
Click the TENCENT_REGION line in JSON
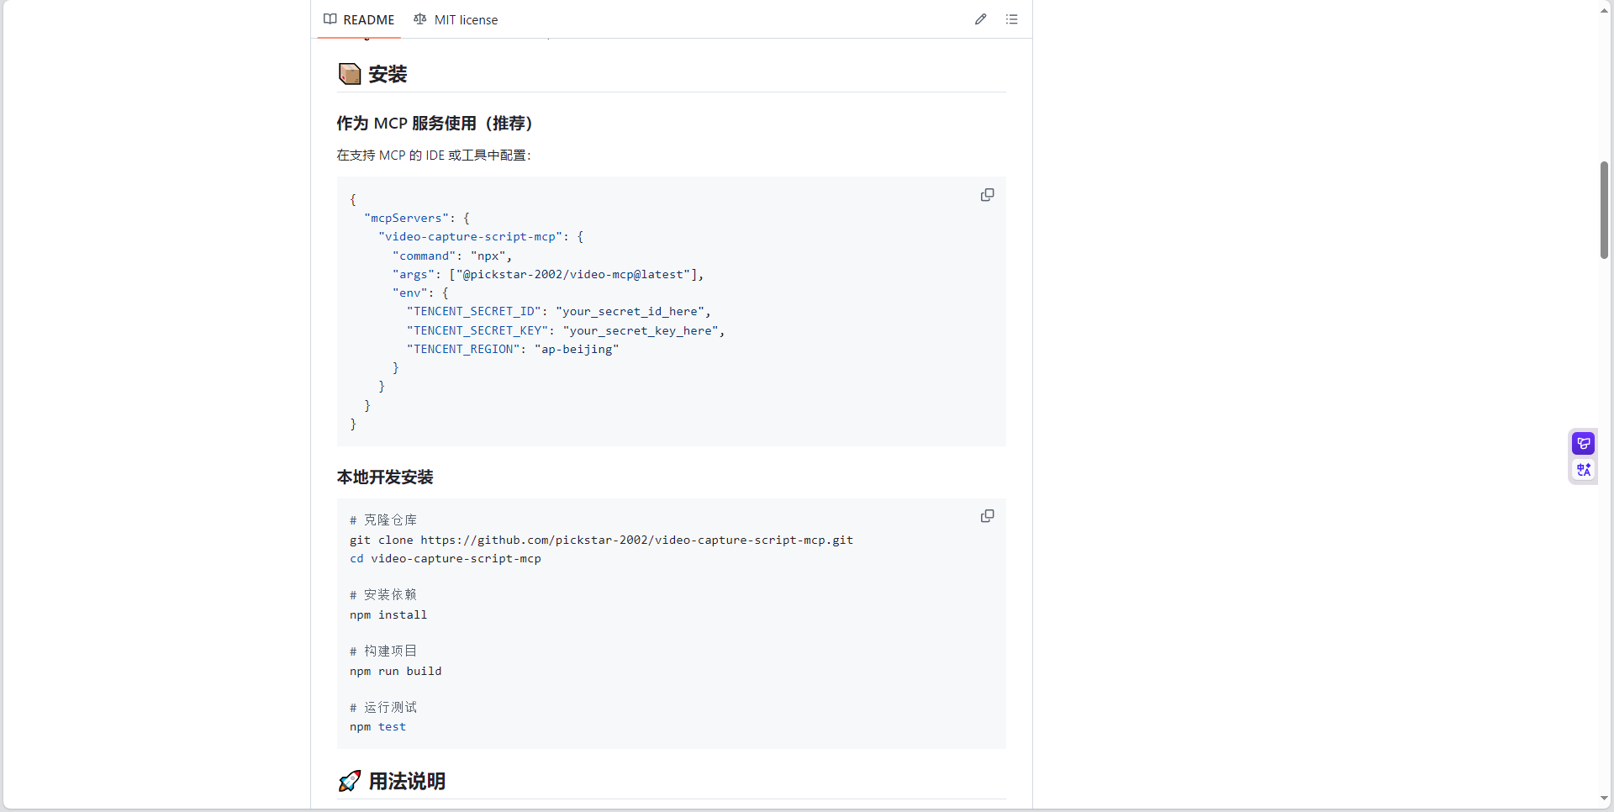click(x=513, y=349)
